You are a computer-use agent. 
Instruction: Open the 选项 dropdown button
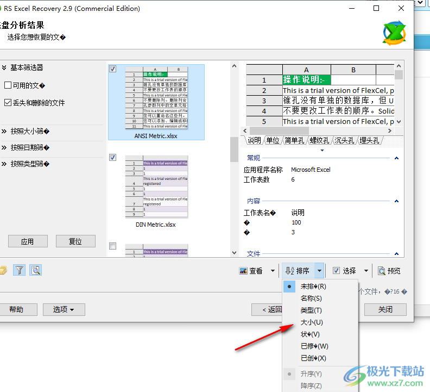point(64,309)
